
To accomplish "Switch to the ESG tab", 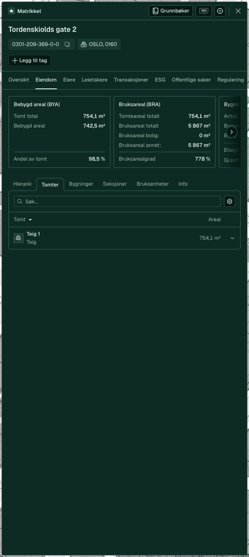I will click(160, 80).
